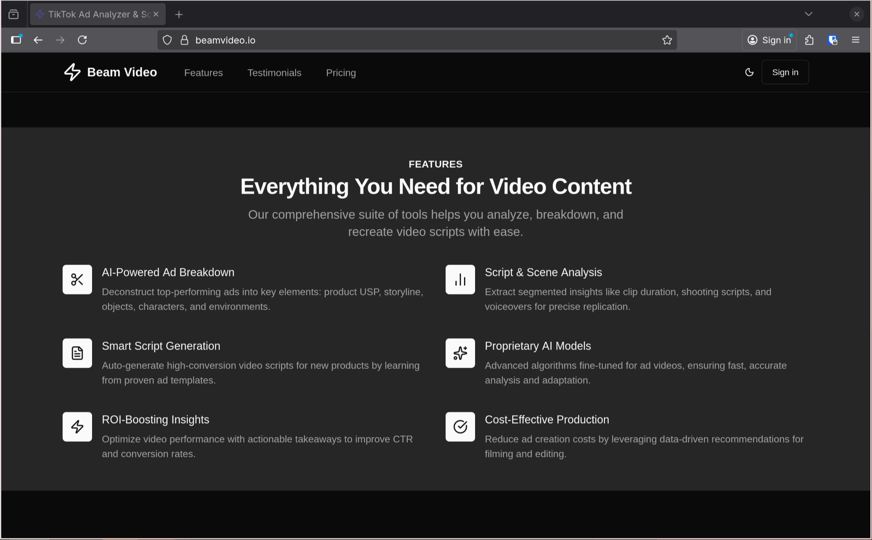Click the padlock site security icon

(x=185, y=40)
